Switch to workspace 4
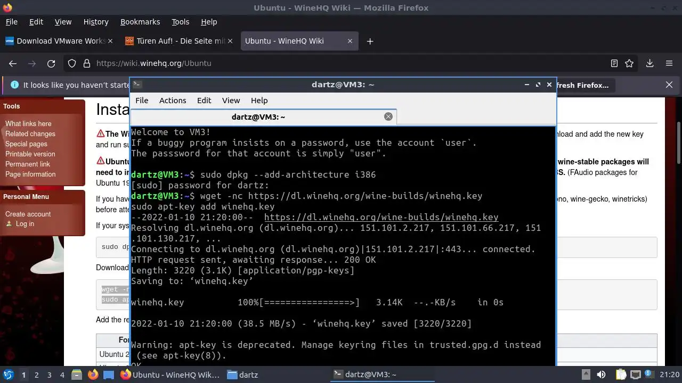This screenshot has width=682, height=383. [x=62, y=374]
